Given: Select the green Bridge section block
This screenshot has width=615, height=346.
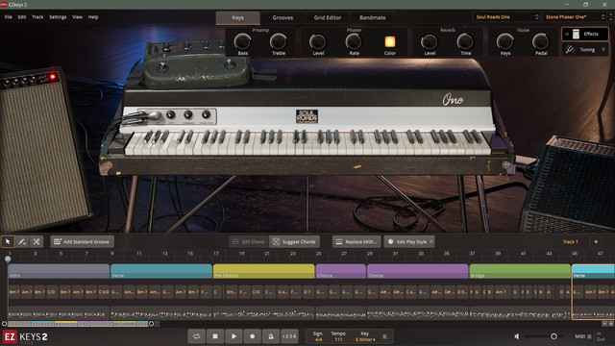Looking at the screenshot, I should tap(520, 271).
